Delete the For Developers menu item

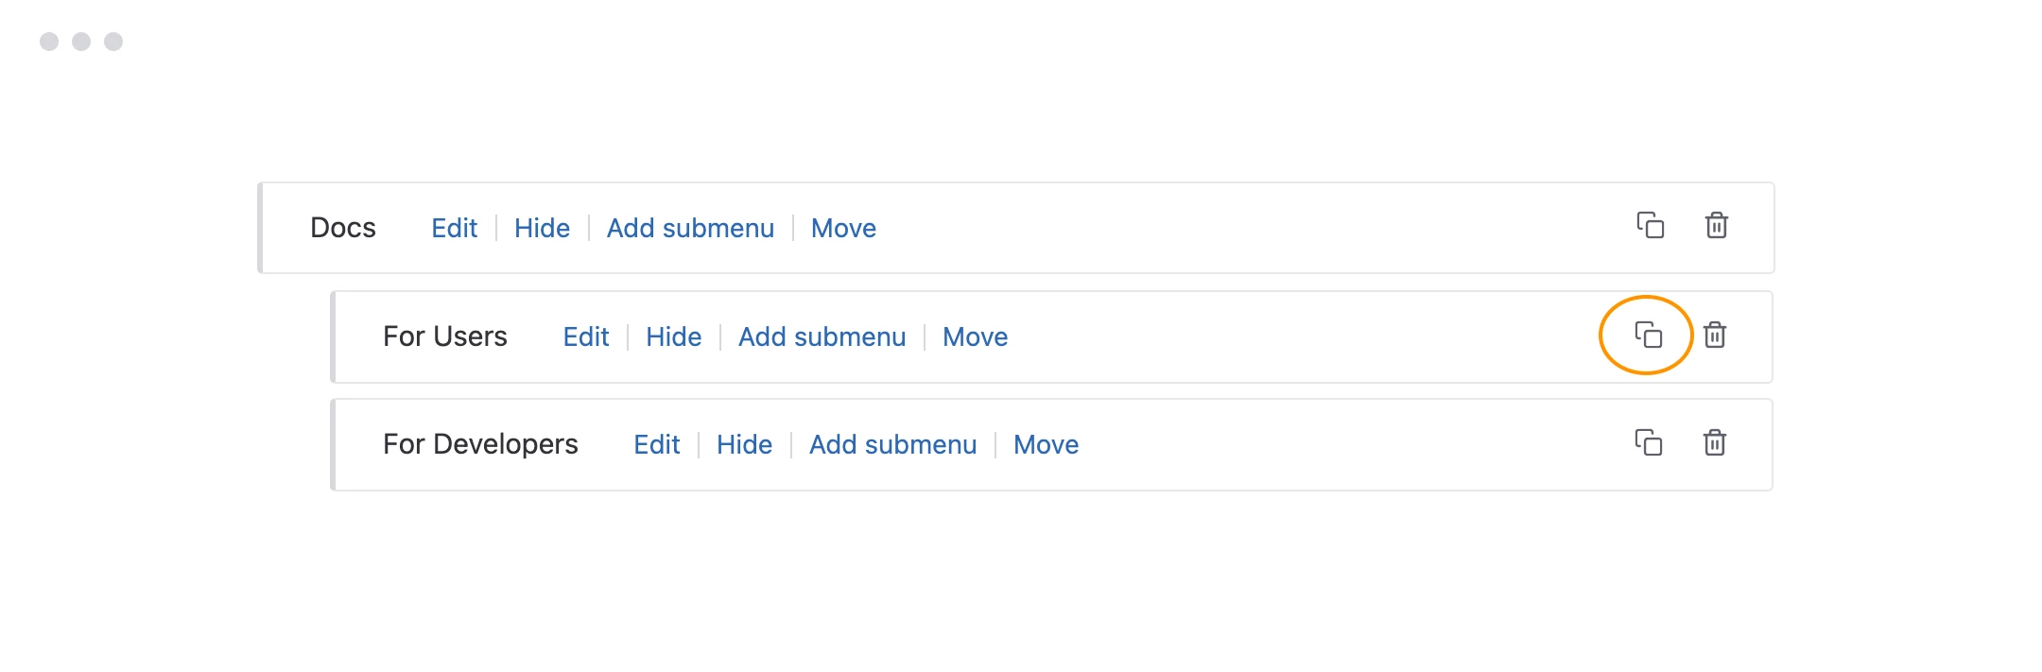[x=1714, y=442]
